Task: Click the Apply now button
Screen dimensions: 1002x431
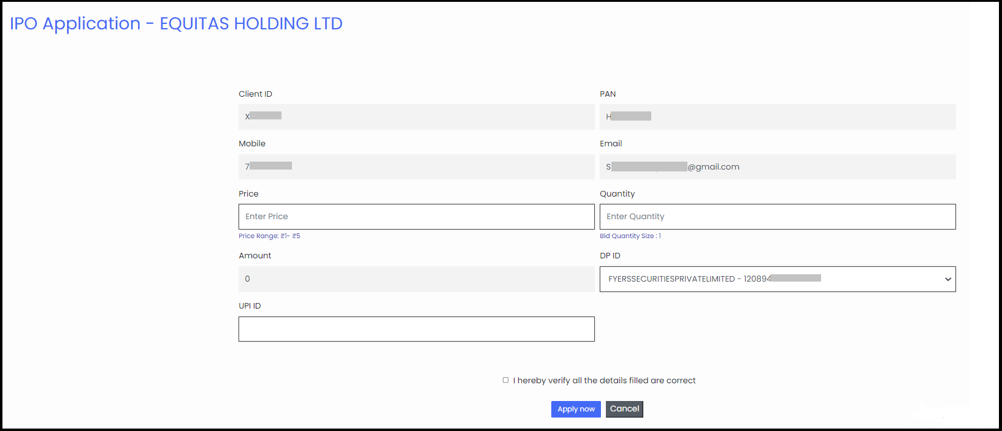Action: point(576,409)
